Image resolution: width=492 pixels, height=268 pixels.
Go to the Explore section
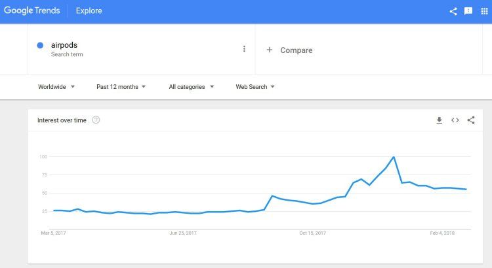[x=89, y=10]
